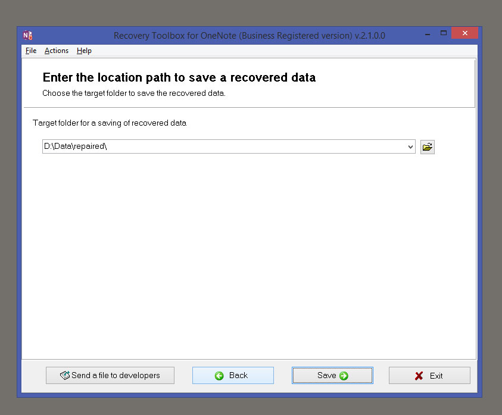502x415 pixels.
Task: Expand the target folder path dropdown
Action: click(410, 146)
